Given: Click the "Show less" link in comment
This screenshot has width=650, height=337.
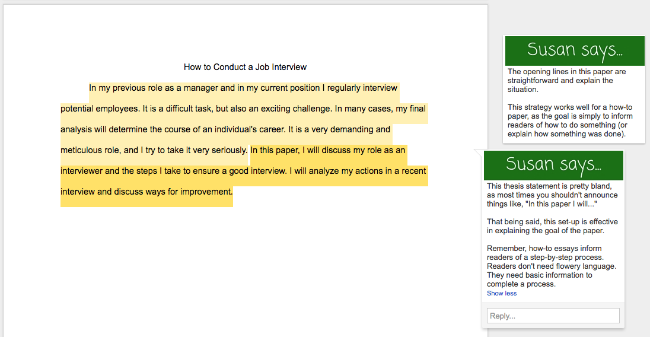Looking at the screenshot, I should (x=501, y=293).
